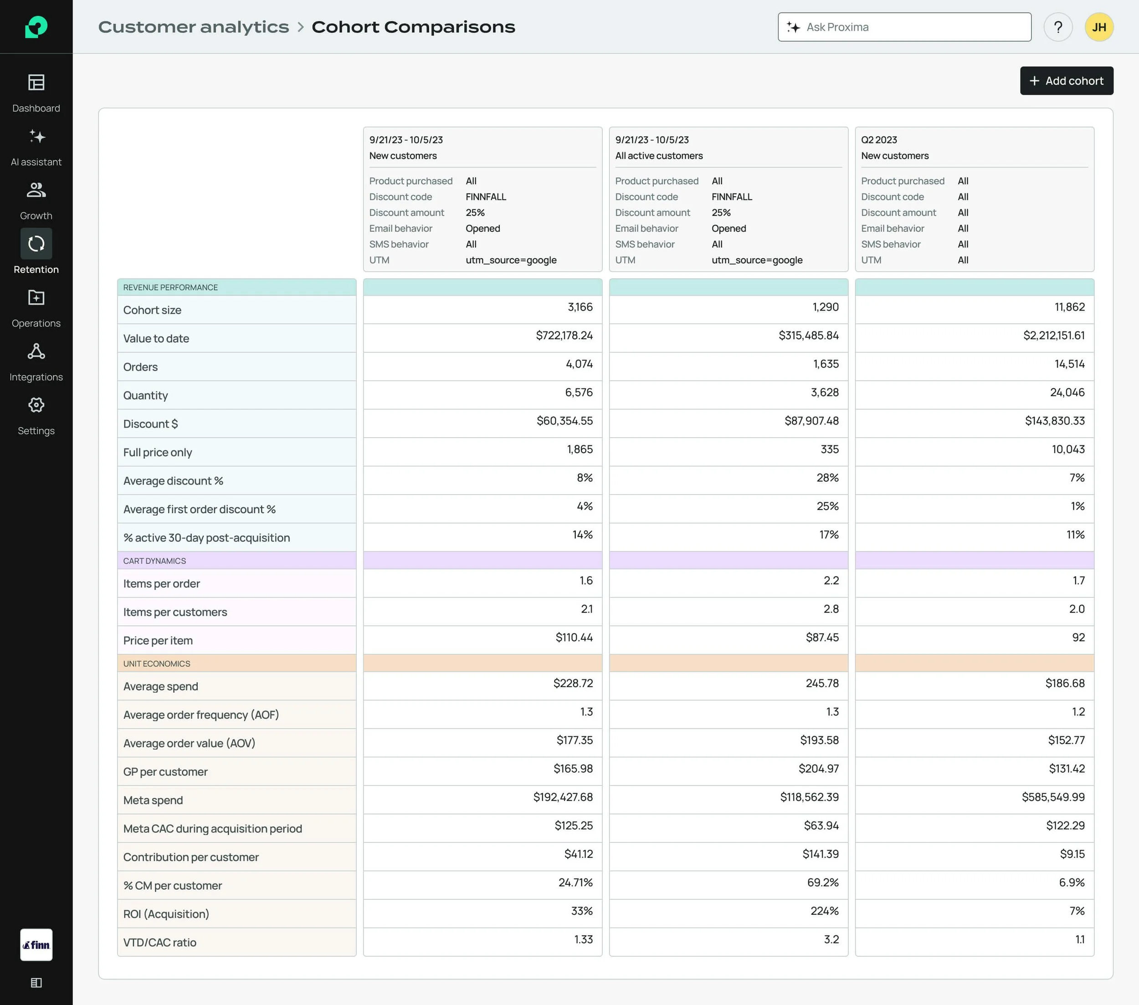Screen dimensions: 1139x1005
Task: Collapse sidebar using bottom panel icon
Action: [x=36, y=983]
